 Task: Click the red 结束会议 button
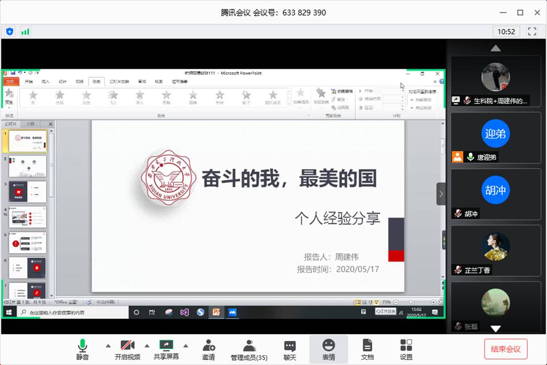pos(505,349)
